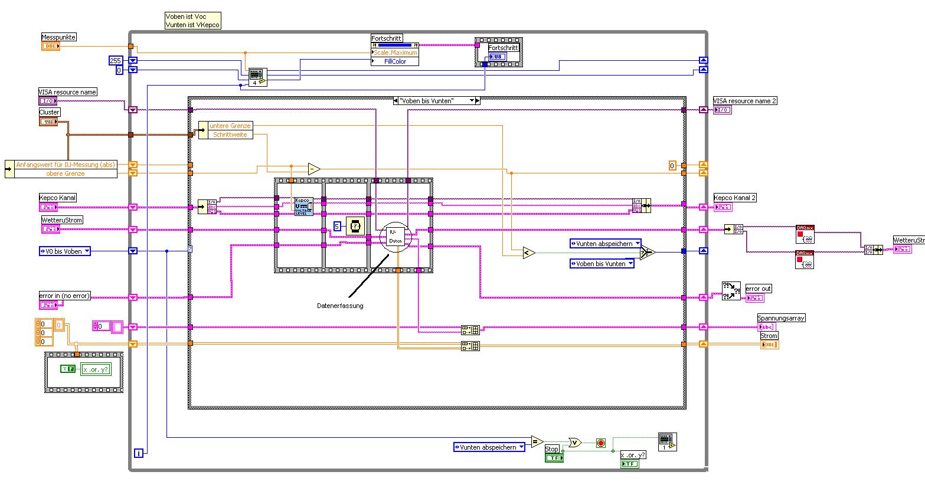Click the Scale.Maximum property of Fortschritt
The image size is (925, 488).
pos(395,53)
